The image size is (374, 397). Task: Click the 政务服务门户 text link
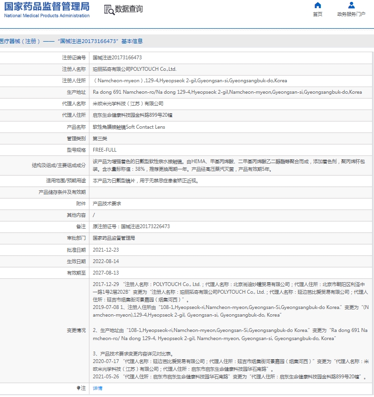351,14
